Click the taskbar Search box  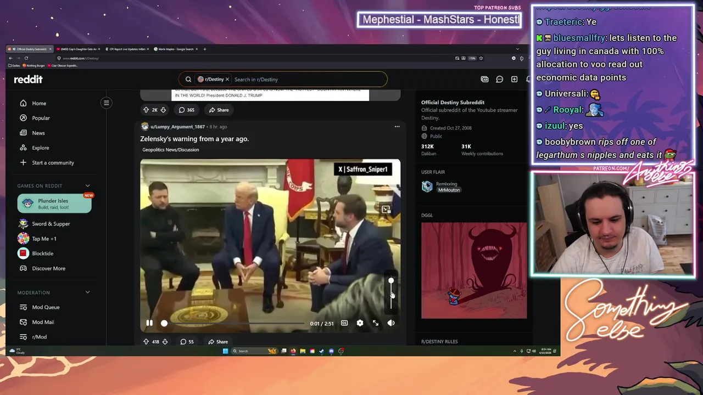(254, 351)
